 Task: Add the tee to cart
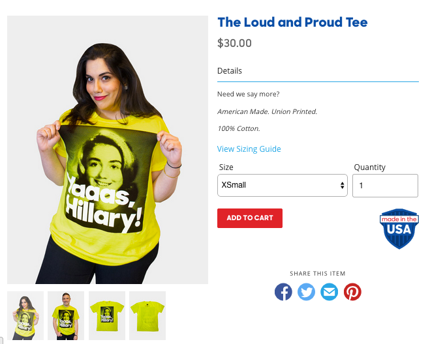[x=250, y=218]
